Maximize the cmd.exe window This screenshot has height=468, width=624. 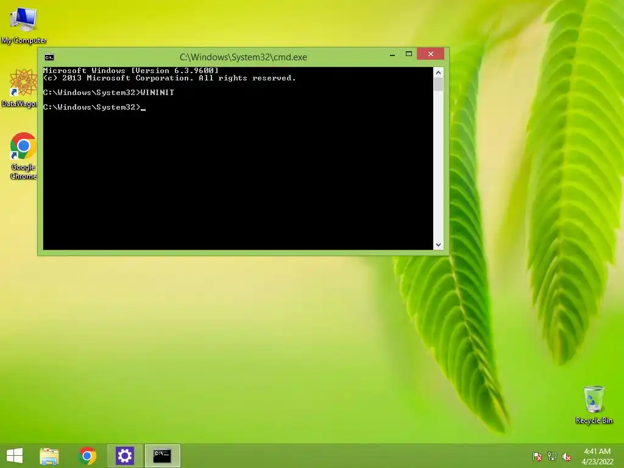point(409,54)
